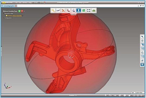
Task: Switch to the schwenklager model tab
Action: pyautogui.click(x=9, y=6)
